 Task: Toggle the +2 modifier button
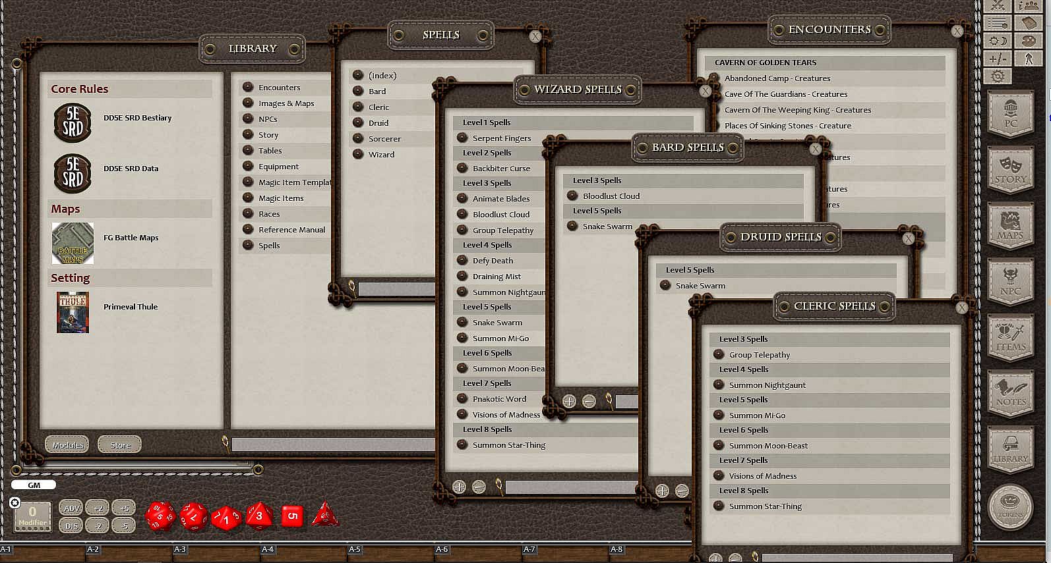[x=98, y=508]
